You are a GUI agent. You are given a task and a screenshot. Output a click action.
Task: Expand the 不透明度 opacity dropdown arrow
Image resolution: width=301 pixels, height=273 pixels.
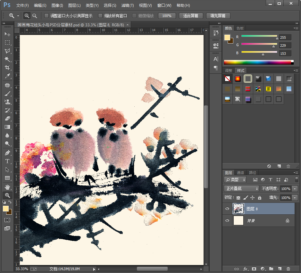coord(295,189)
